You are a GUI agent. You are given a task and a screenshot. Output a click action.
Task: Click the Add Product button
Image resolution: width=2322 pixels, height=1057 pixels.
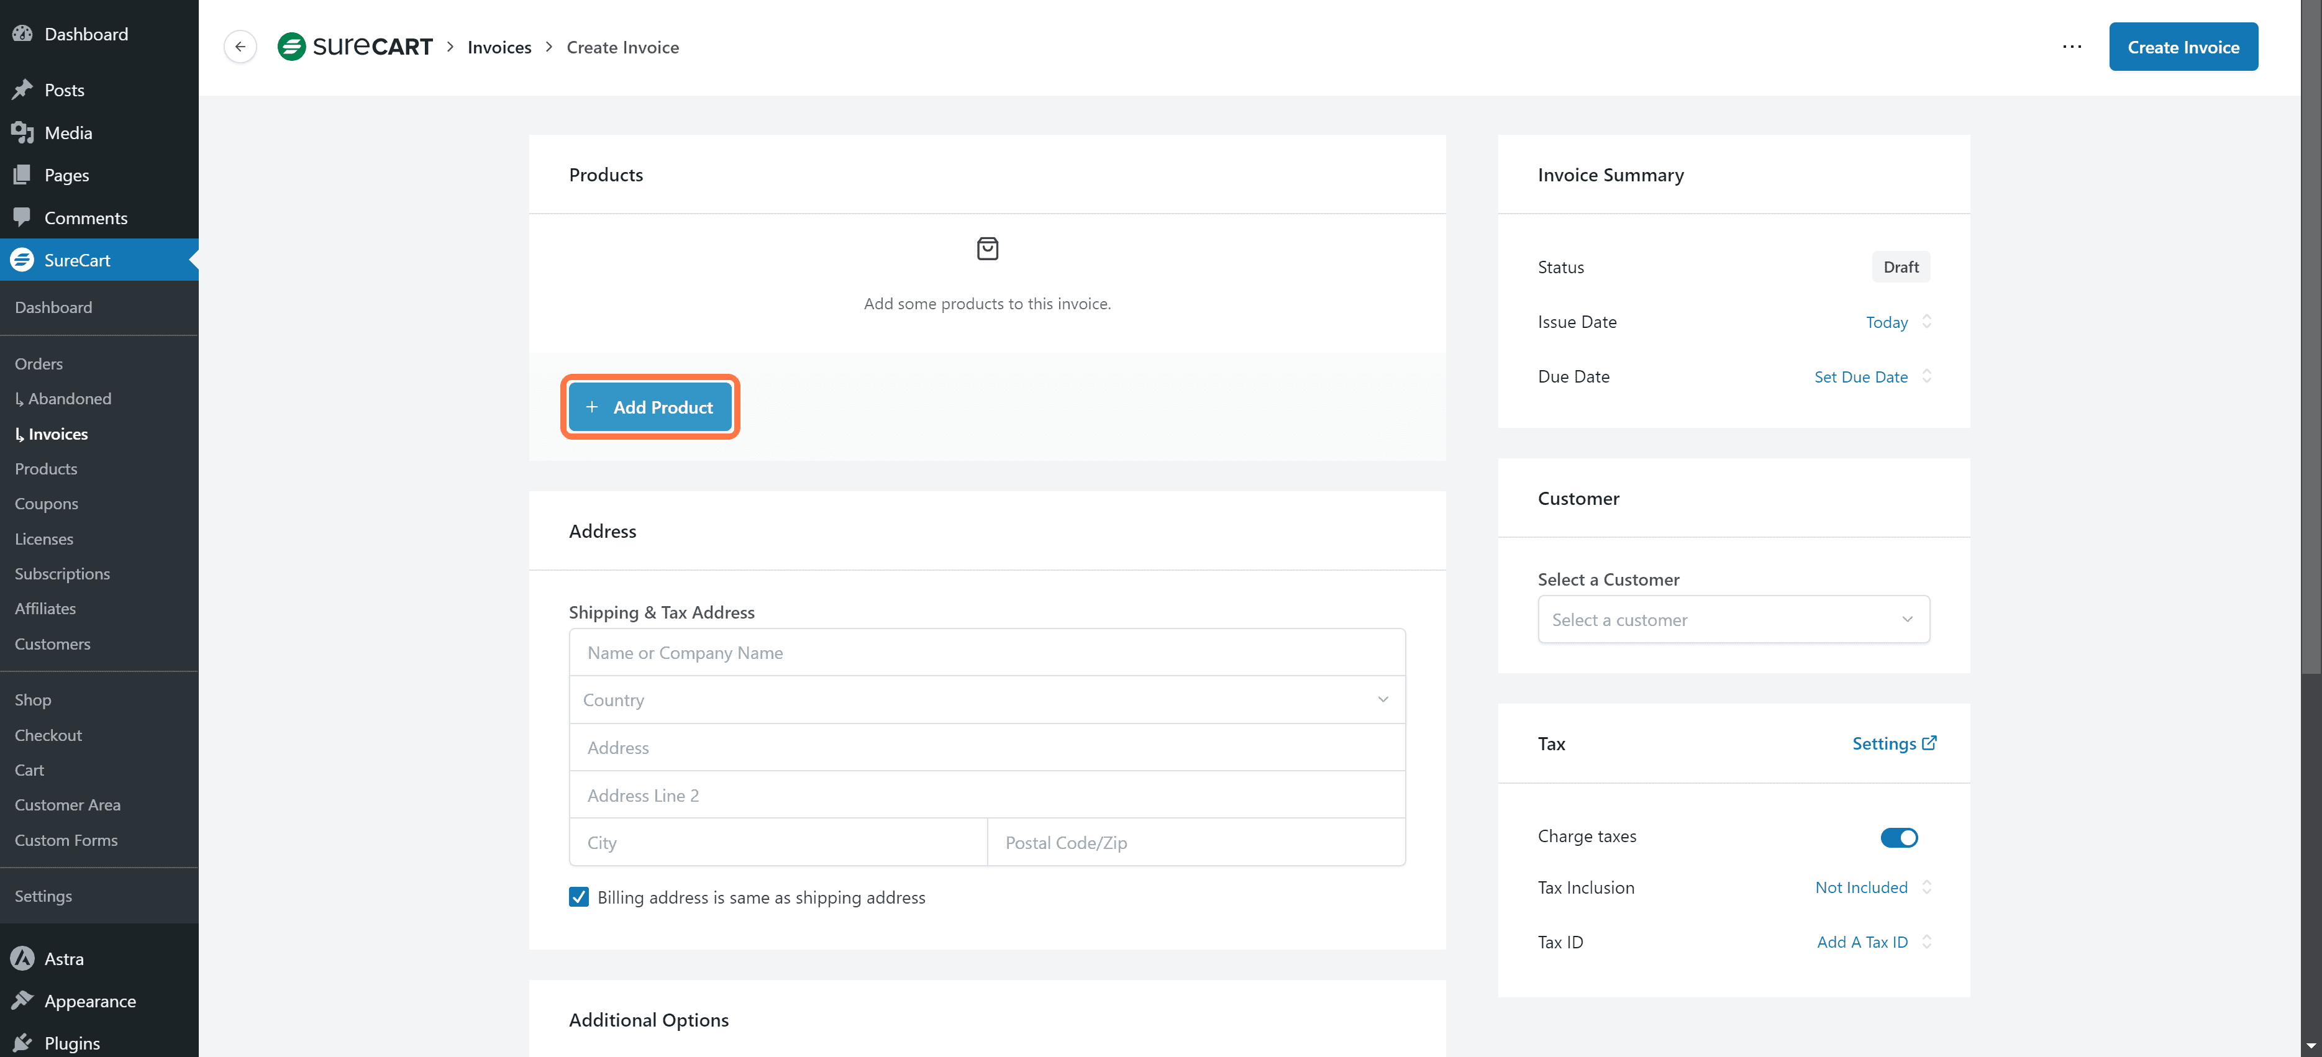[x=650, y=407]
